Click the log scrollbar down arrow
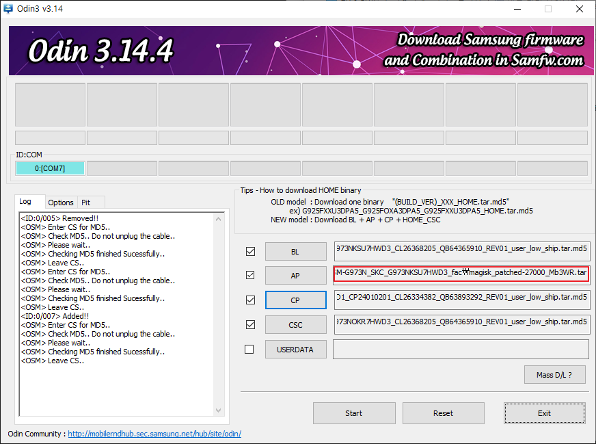Viewport: 596px width, 444px height. pyautogui.click(x=218, y=410)
